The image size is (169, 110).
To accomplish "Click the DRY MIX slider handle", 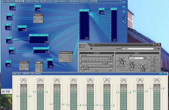I will coord(110,58).
